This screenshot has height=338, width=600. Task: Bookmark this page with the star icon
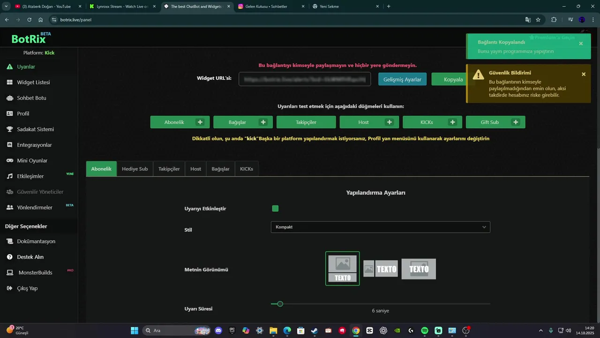pyautogui.click(x=538, y=20)
